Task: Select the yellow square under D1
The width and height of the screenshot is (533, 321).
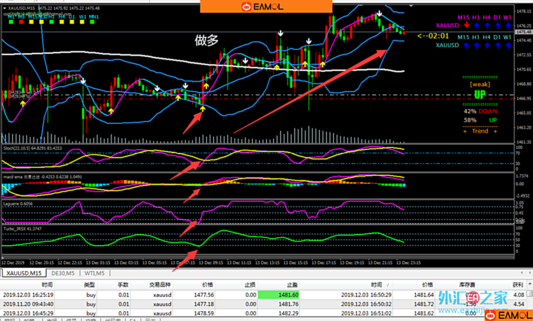Action: point(71,22)
